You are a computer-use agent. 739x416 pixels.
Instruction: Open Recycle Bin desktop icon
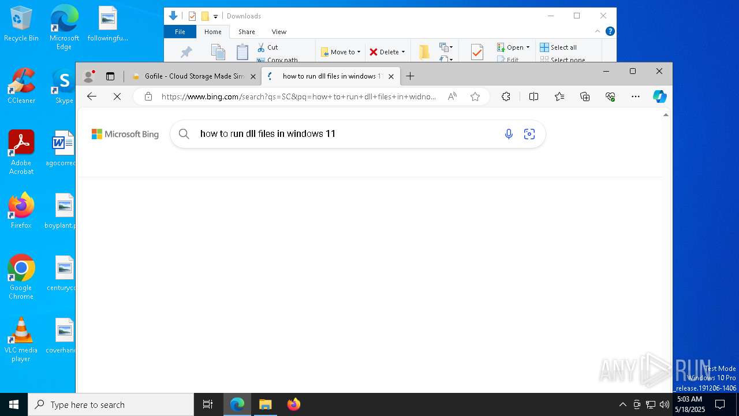click(x=21, y=24)
